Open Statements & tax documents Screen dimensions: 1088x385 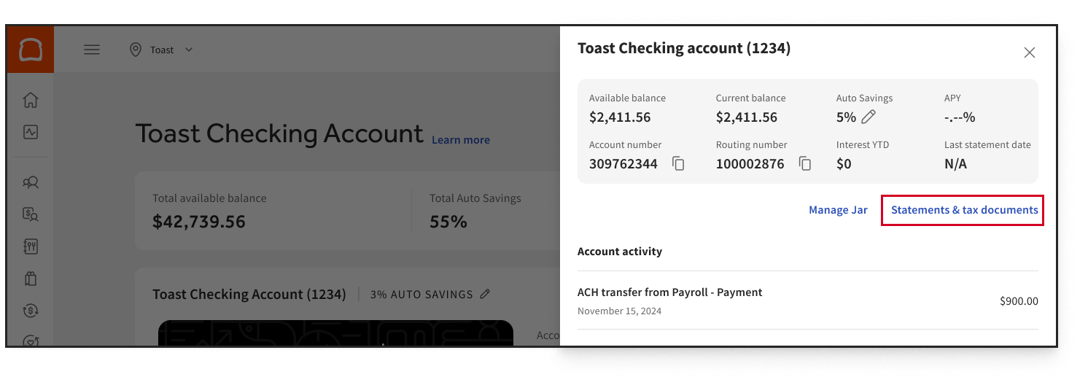(x=964, y=210)
